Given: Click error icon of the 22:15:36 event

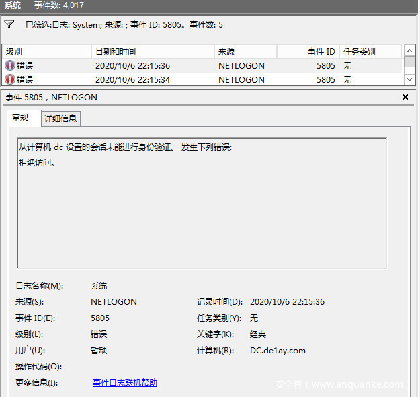Looking at the screenshot, I should click(10, 66).
